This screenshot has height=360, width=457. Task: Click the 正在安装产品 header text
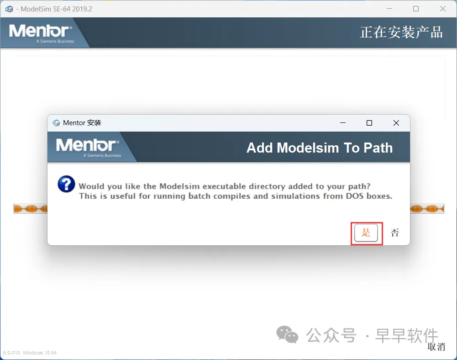pyautogui.click(x=401, y=32)
